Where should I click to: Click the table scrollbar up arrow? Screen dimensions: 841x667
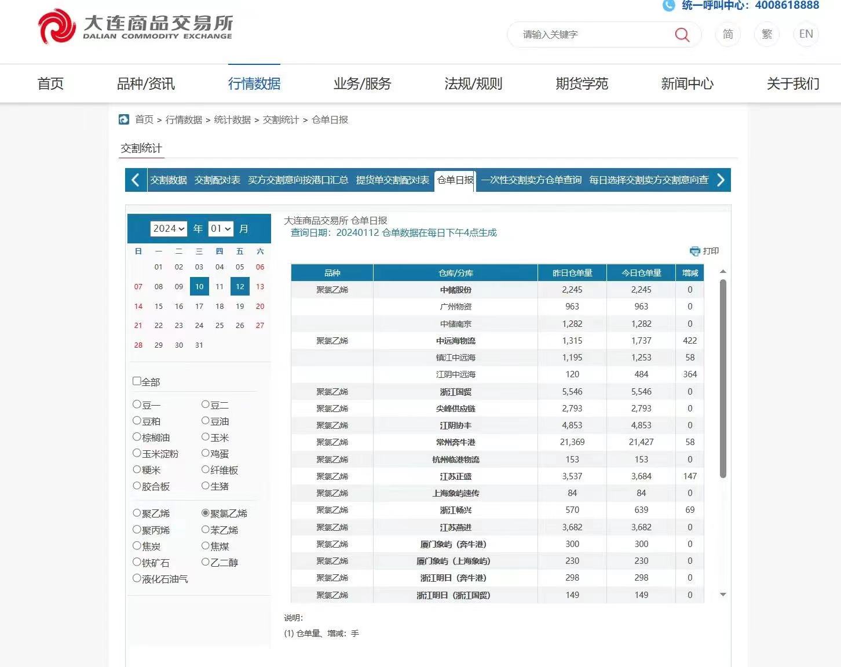click(x=723, y=271)
